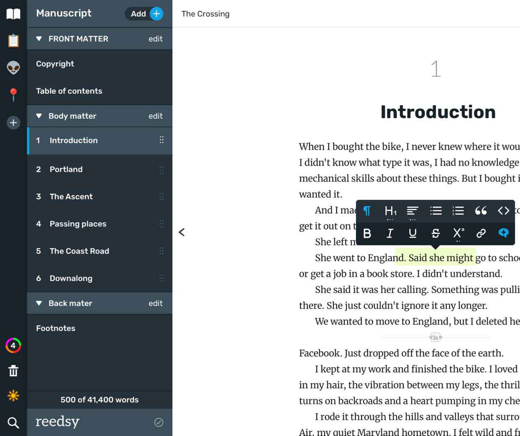Click edit next to Back mater

[155, 303]
